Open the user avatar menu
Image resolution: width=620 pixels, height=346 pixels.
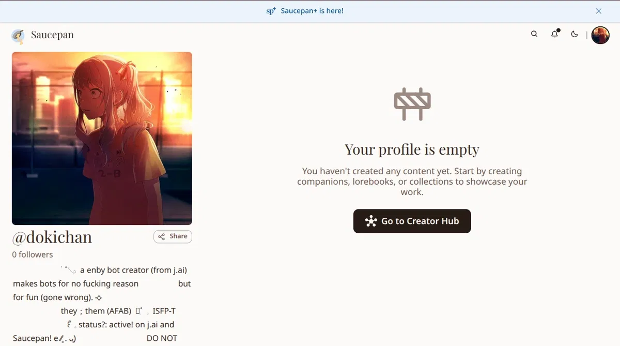click(600, 35)
